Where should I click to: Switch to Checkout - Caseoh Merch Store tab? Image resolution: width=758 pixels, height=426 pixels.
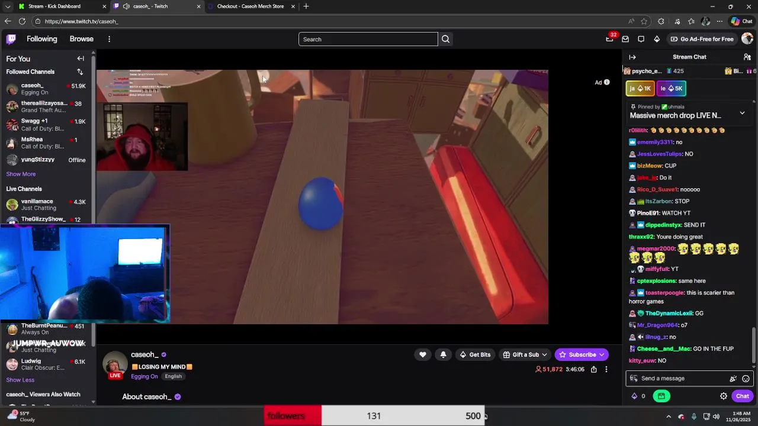(x=252, y=7)
